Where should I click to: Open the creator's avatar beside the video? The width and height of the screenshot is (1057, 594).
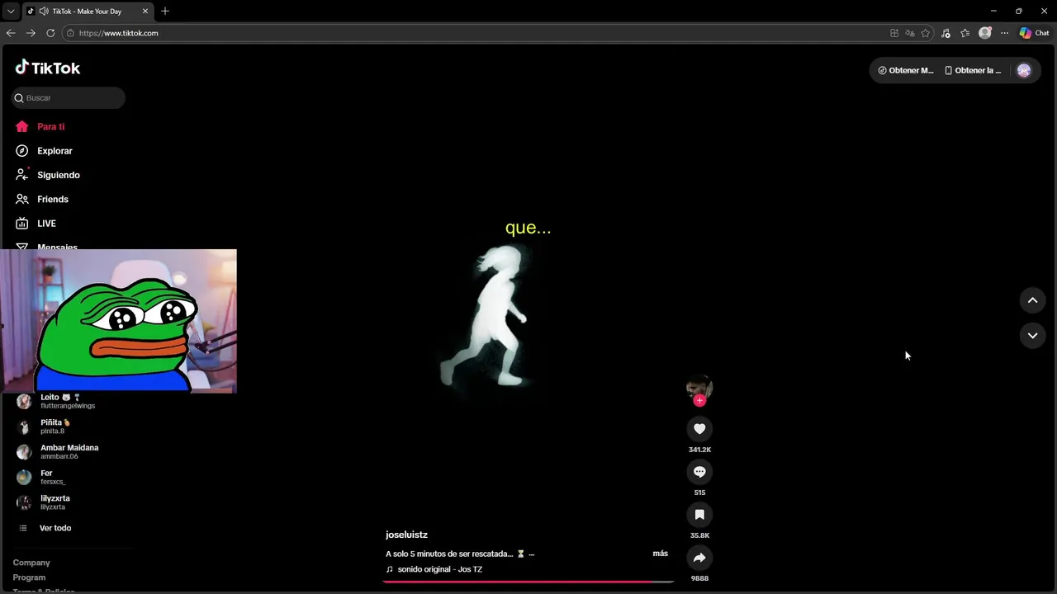pos(699,387)
